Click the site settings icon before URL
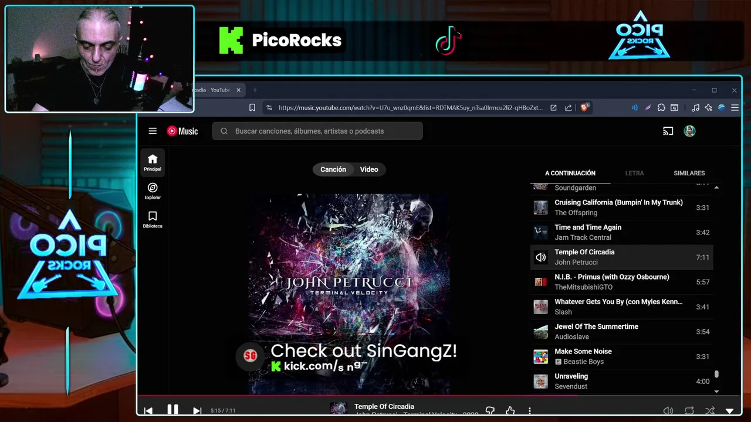 point(269,108)
